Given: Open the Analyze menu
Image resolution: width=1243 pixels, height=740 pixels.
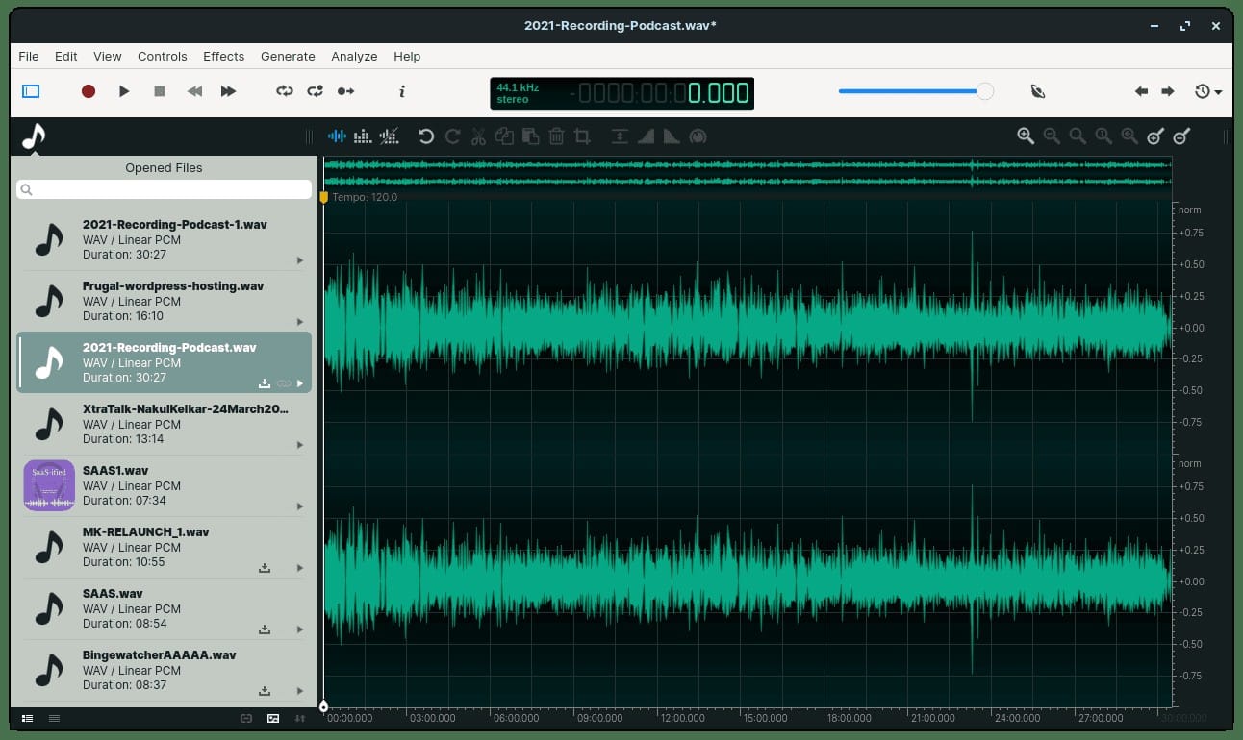Looking at the screenshot, I should 354,56.
